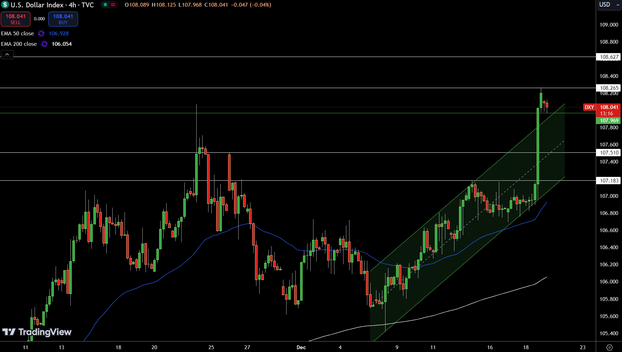The width and height of the screenshot is (622, 352).
Task: Click the green market status dot
Action: pos(105,5)
